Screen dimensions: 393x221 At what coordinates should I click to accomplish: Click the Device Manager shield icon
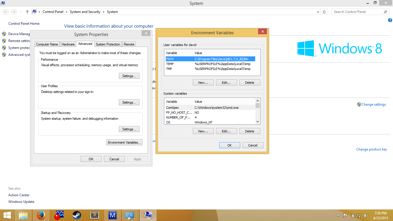[4, 34]
